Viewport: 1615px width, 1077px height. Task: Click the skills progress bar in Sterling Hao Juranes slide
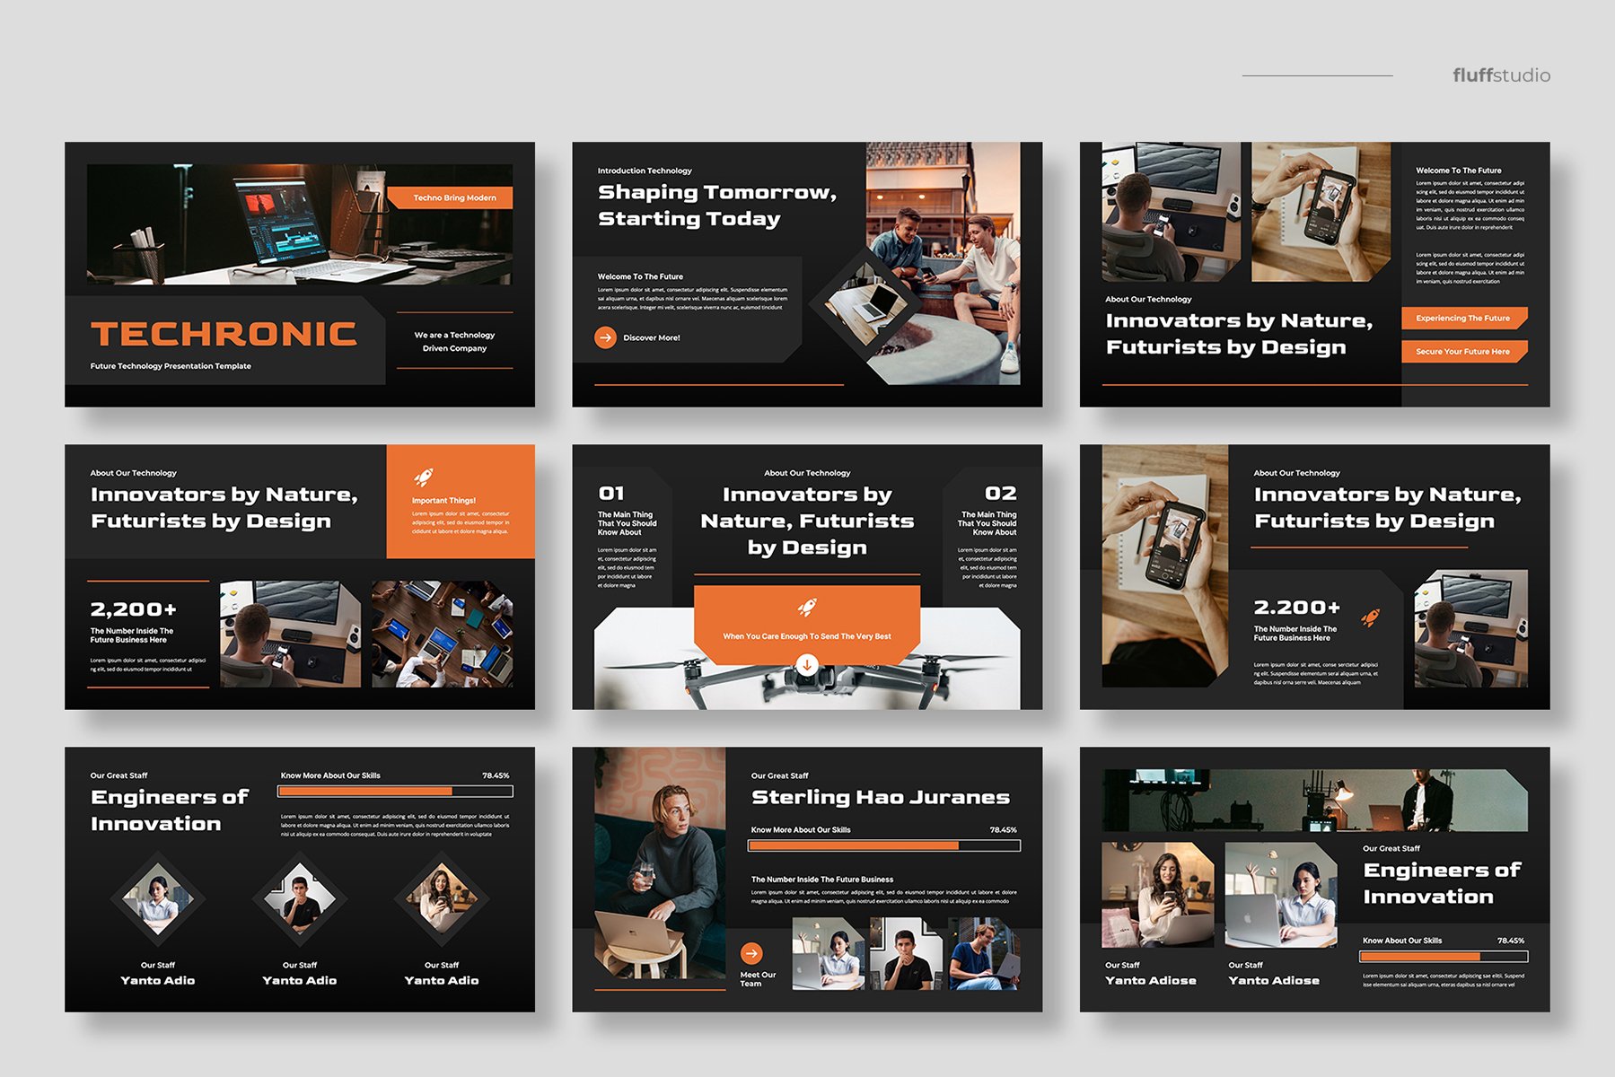(x=883, y=845)
